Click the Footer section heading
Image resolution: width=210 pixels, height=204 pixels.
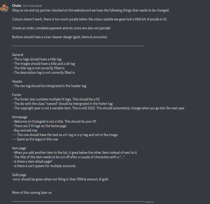click(x=17, y=95)
